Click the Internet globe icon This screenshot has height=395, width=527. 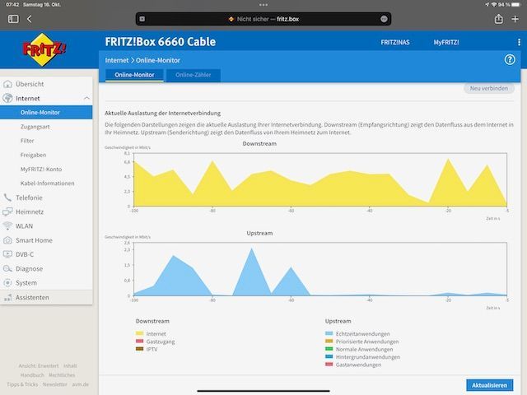pos(7,98)
